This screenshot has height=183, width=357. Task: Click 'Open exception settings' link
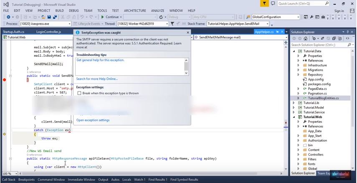click(93, 120)
